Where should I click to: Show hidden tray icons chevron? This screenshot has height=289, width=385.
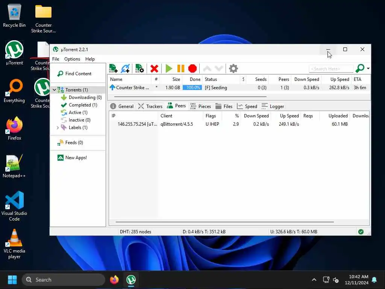pyautogui.click(x=314, y=280)
